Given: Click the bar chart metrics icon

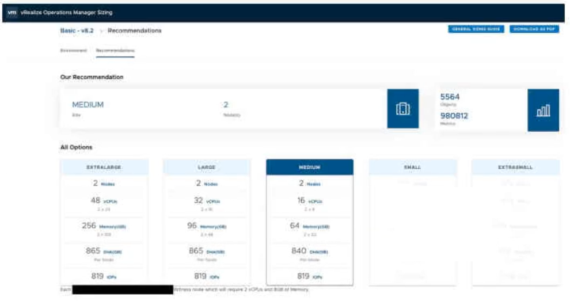Looking at the screenshot, I should tap(543, 110).
